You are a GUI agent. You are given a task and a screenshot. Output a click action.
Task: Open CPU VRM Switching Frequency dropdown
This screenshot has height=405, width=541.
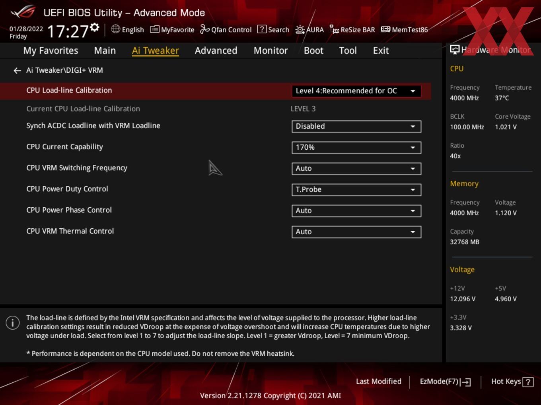point(356,168)
